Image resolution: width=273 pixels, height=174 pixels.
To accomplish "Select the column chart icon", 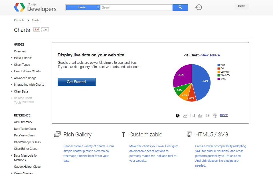I will click(x=193, y=115).
